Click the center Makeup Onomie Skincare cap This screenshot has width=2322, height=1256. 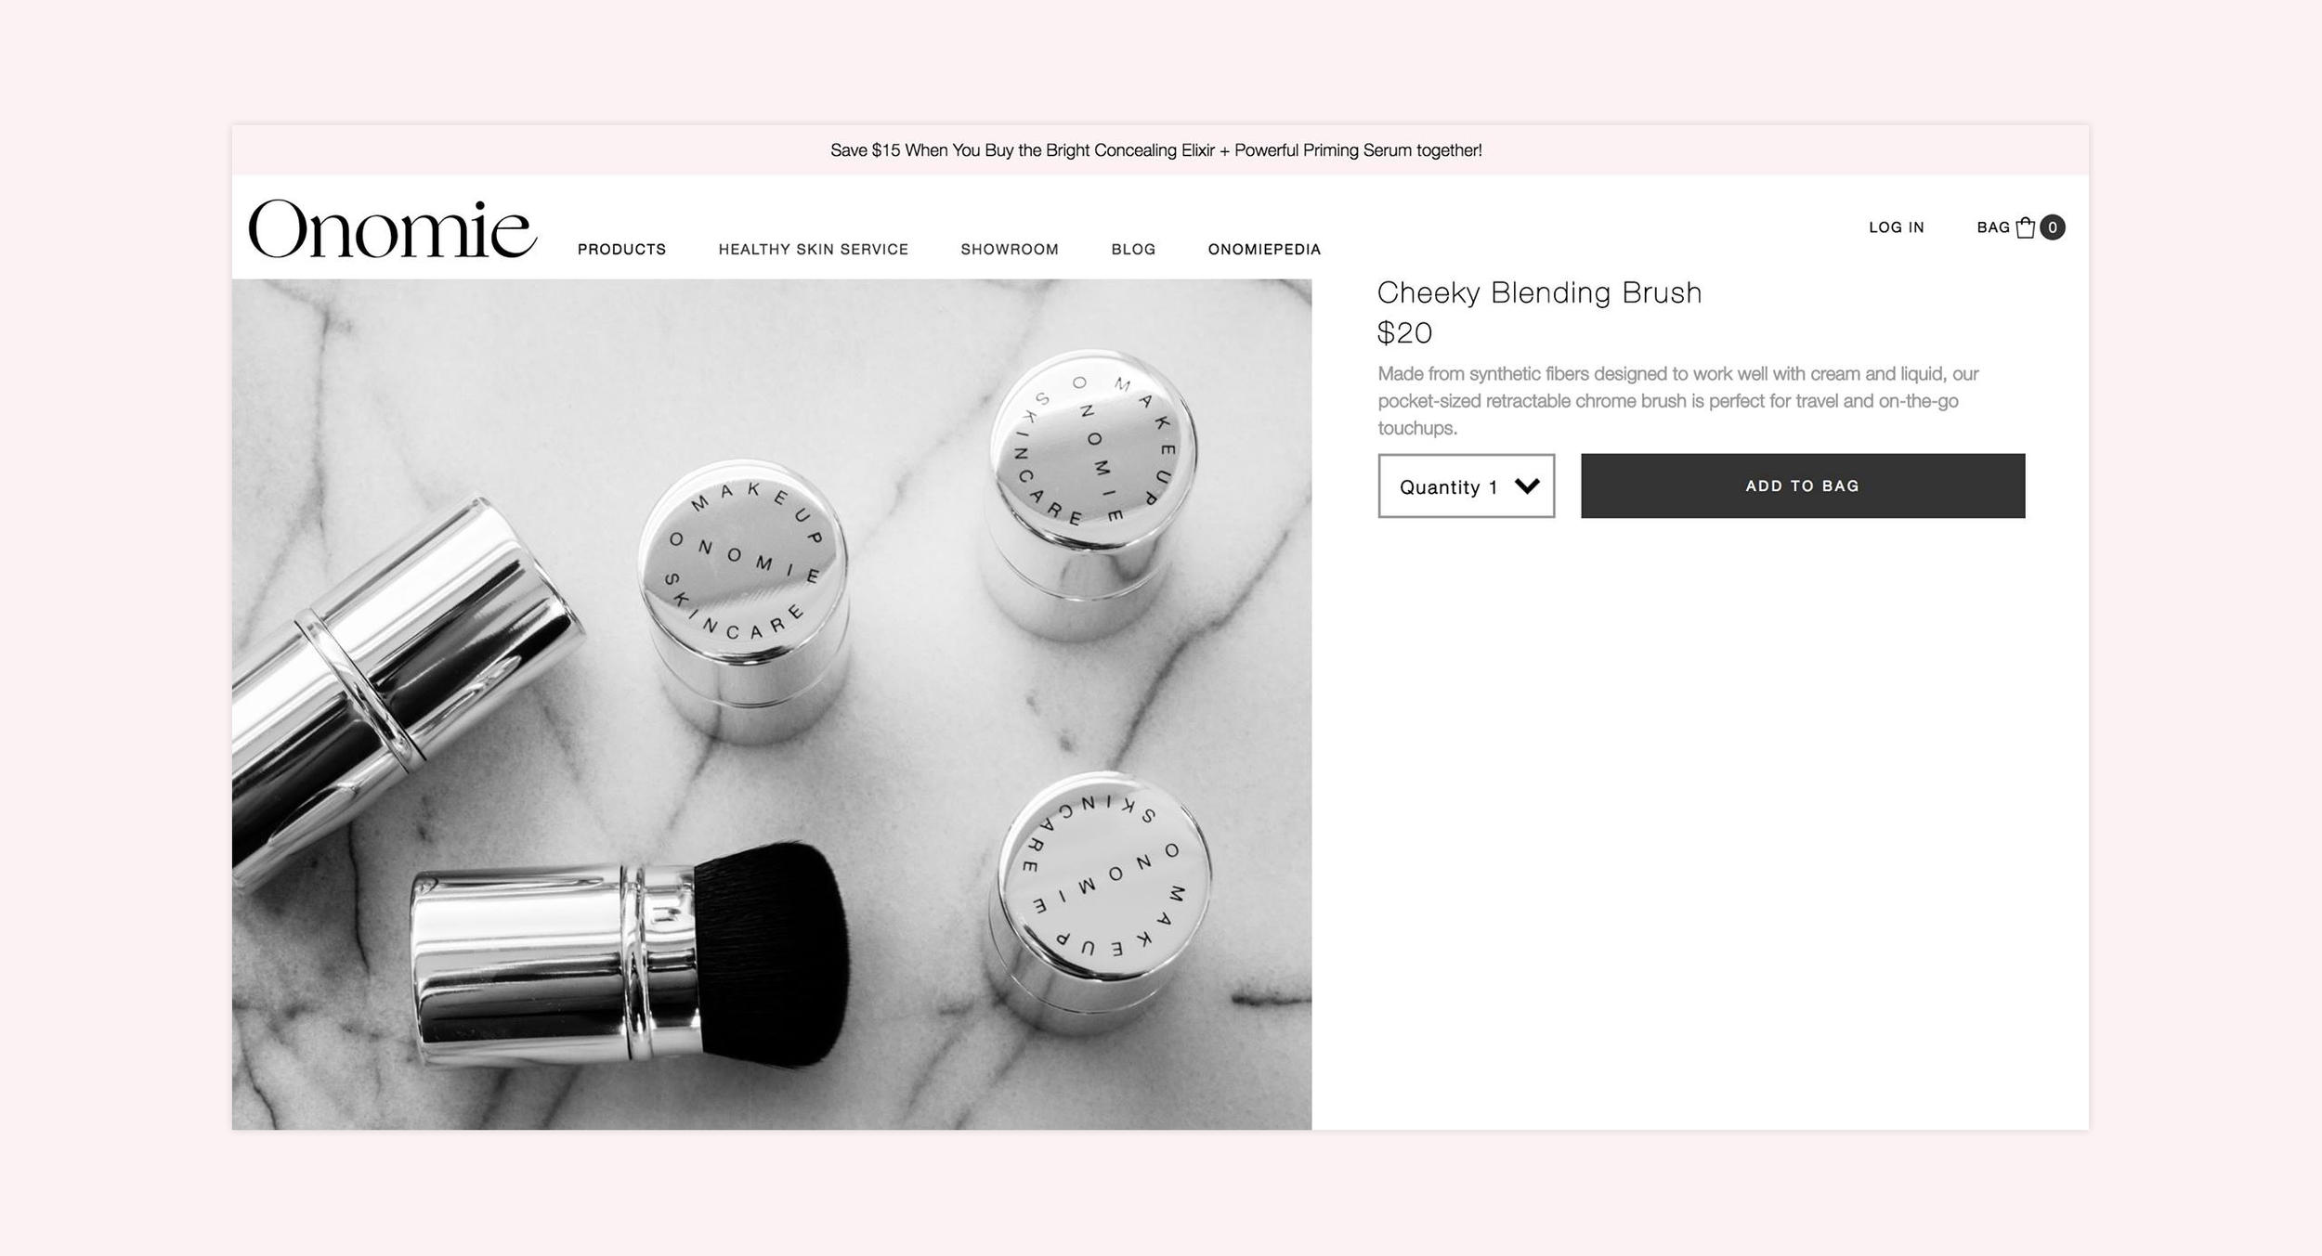click(743, 599)
